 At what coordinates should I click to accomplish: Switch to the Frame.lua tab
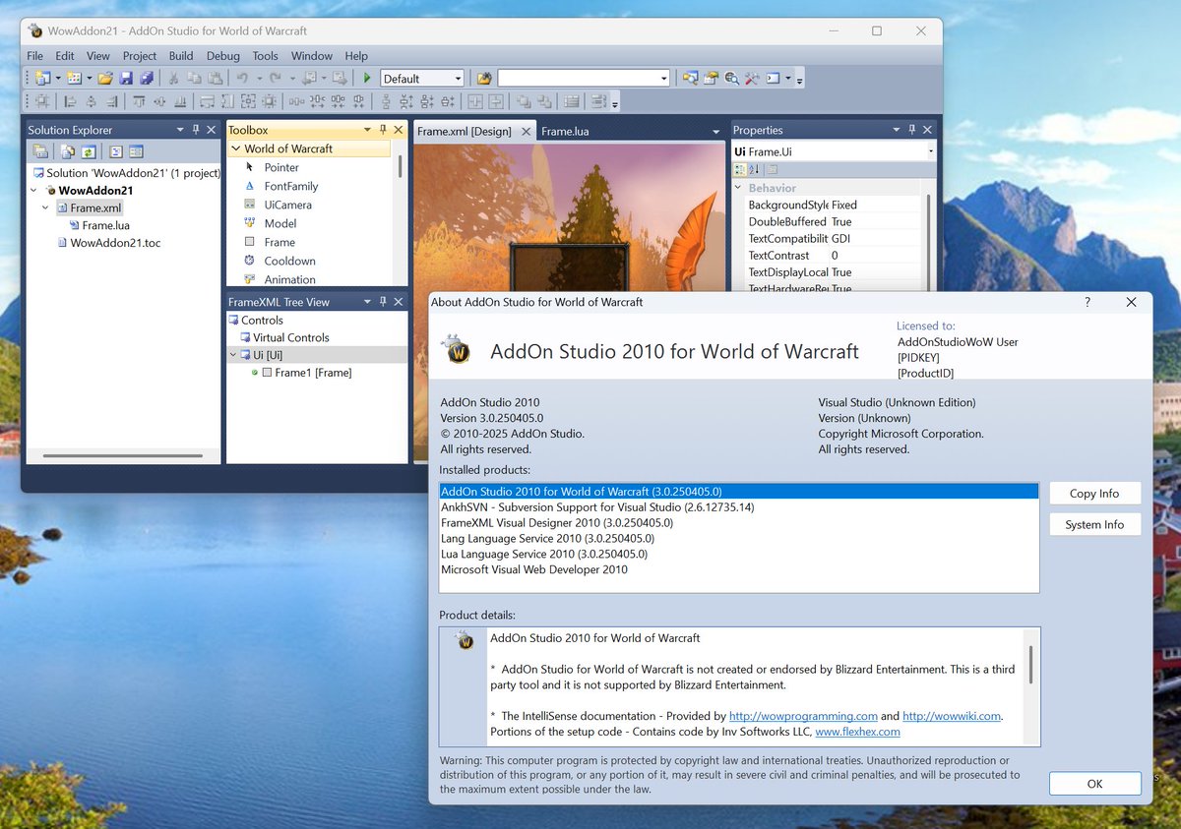pyautogui.click(x=565, y=131)
